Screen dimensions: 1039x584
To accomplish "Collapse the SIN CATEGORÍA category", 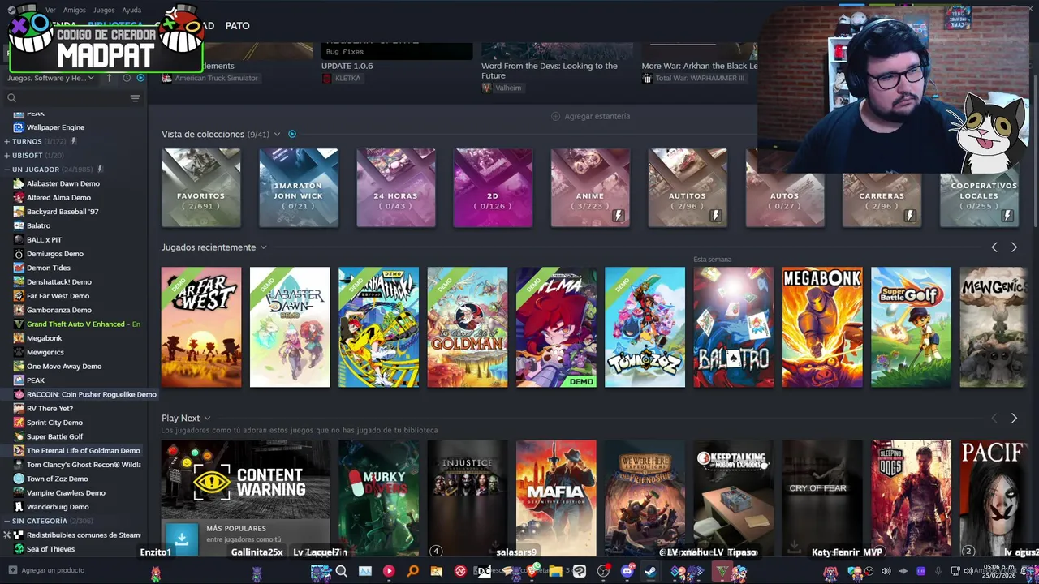I will [7, 521].
